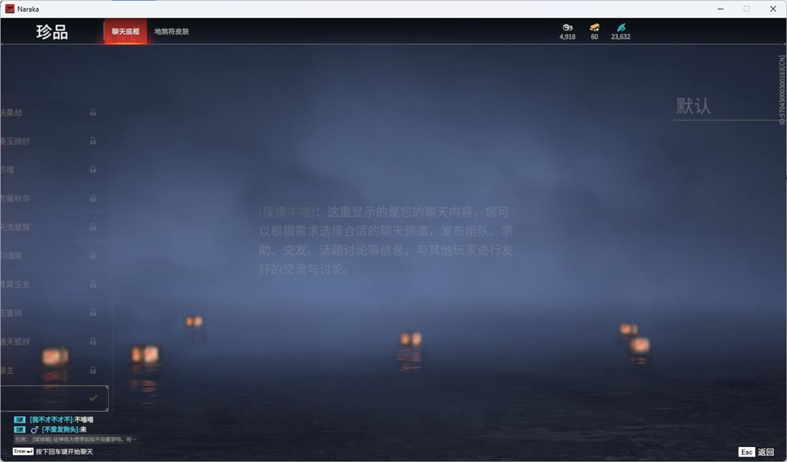Click the lock icon beside 流星辉

point(93,227)
